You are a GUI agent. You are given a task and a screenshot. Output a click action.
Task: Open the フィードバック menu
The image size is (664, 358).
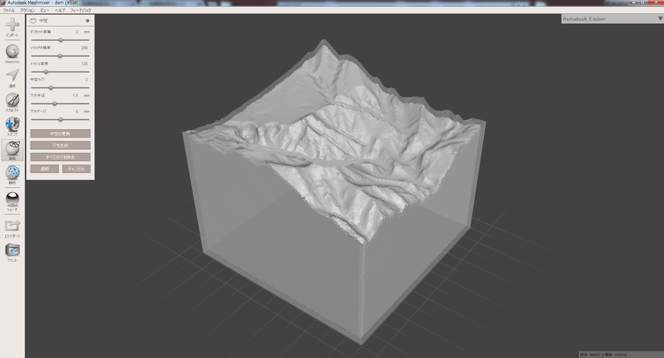coord(81,10)
